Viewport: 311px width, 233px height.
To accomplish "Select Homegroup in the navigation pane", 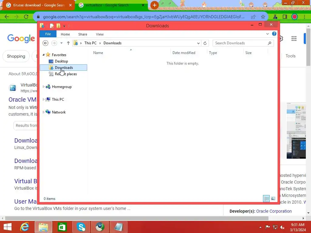I will click(x=61, y=87).
